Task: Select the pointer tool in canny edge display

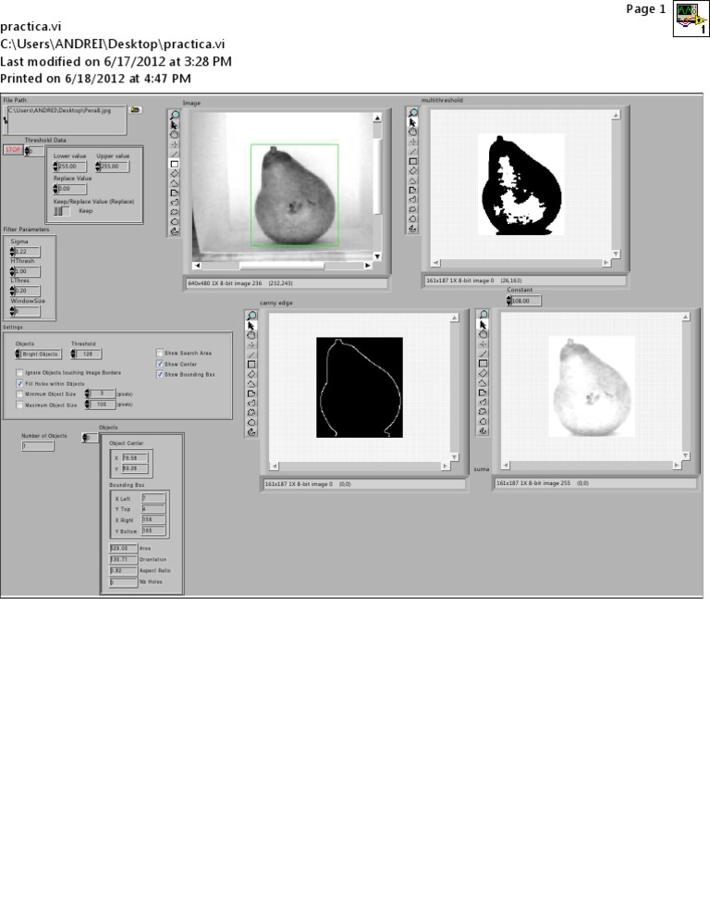Action: pyautogui.click(x=251, y=326)
